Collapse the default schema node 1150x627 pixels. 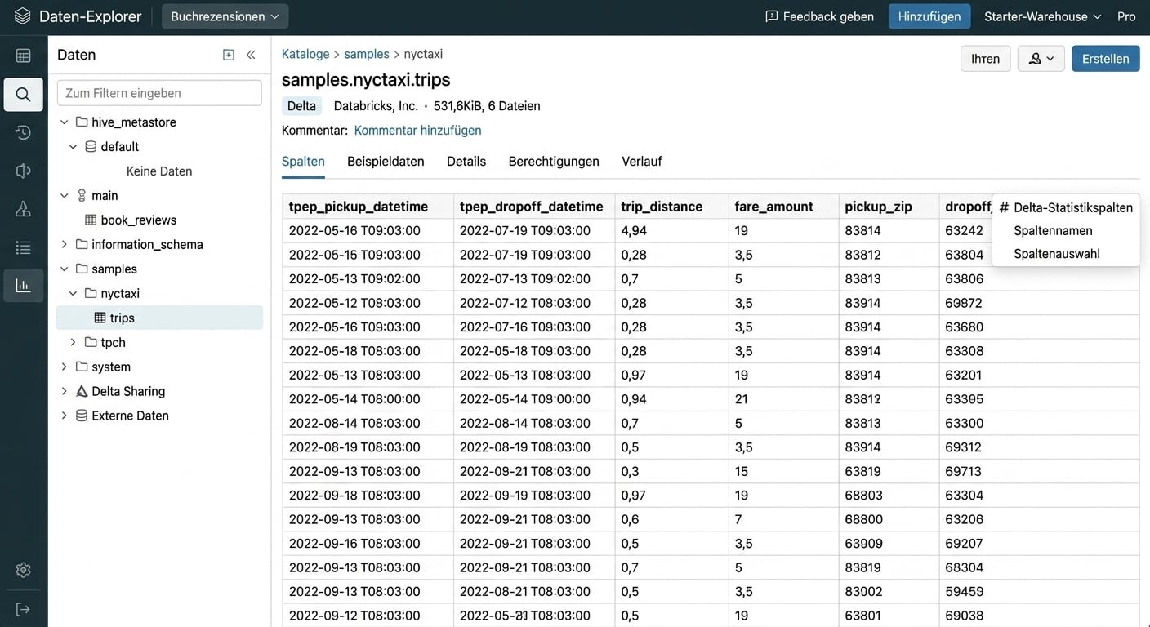click(x=73, y=146)
